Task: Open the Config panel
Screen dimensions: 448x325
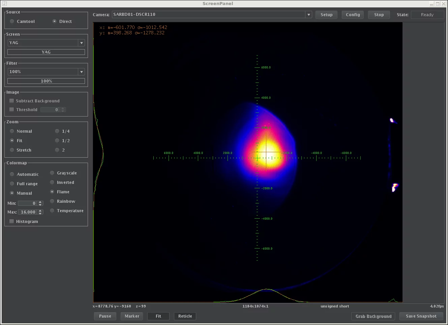Action: click(x=352, y=14)
